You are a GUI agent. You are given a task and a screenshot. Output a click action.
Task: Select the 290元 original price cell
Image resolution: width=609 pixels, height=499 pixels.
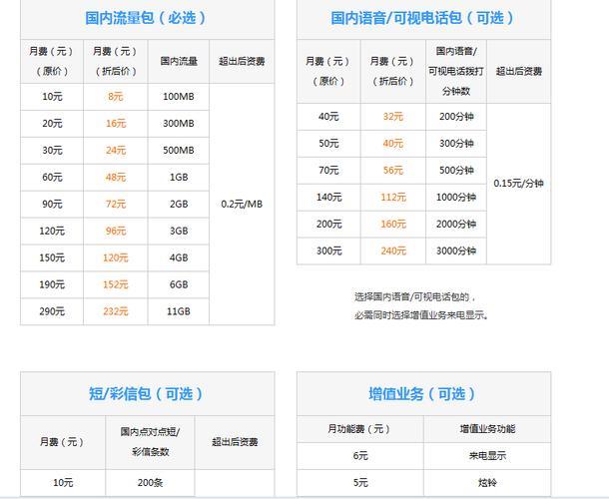click(x=53, y=311)
